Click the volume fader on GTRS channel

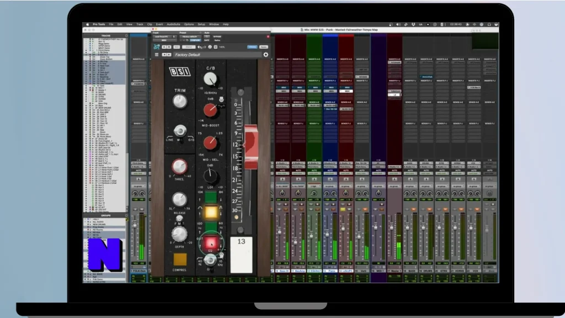439,227
